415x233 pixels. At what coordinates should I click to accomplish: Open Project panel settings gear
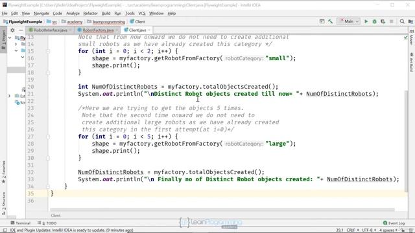point(12,30)
